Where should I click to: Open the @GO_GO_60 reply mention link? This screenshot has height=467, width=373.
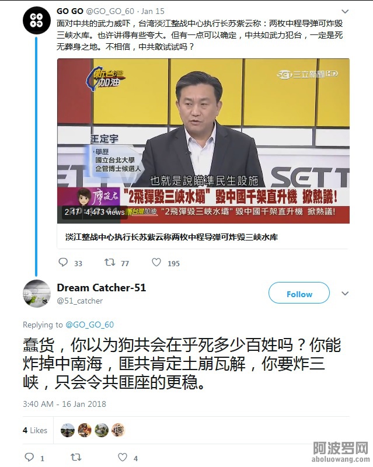[x=90, y=325]
